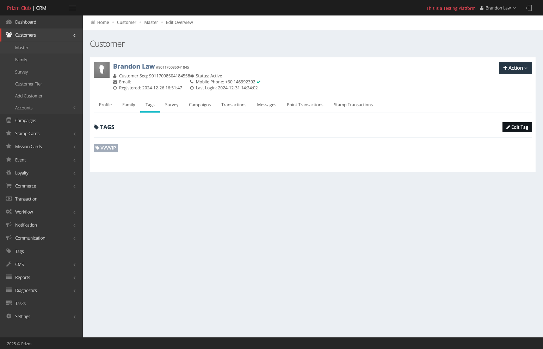Open the Action dropdown button
Screen dimensions: 543x349
515,68
